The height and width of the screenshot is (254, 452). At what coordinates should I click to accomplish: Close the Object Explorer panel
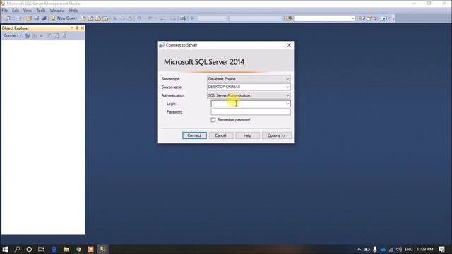(x=82, y=28)
